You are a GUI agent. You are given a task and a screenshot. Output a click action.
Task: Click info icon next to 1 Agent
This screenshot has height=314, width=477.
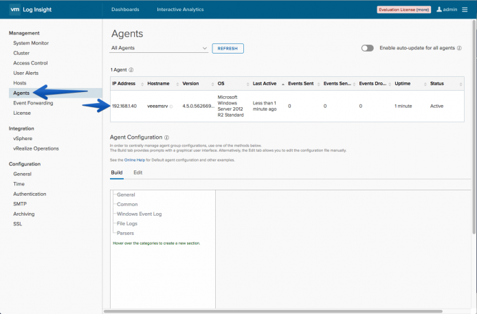131,70
